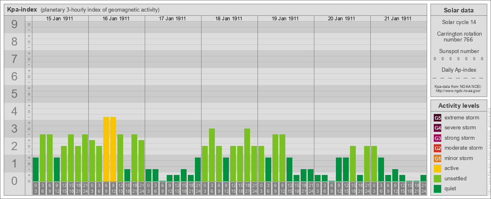Image resolution: width=491 pixels, height=199 pixels.
Task: Click the Kp axis number 7
Action: 15,59
